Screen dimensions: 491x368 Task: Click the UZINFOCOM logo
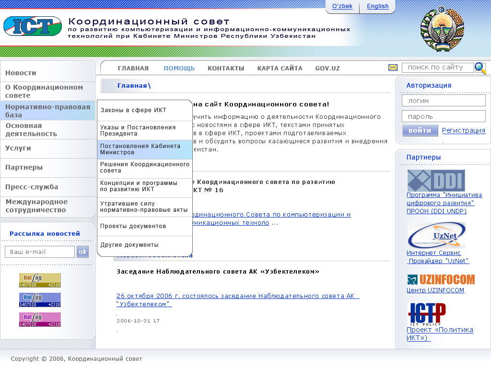point(441,279)
